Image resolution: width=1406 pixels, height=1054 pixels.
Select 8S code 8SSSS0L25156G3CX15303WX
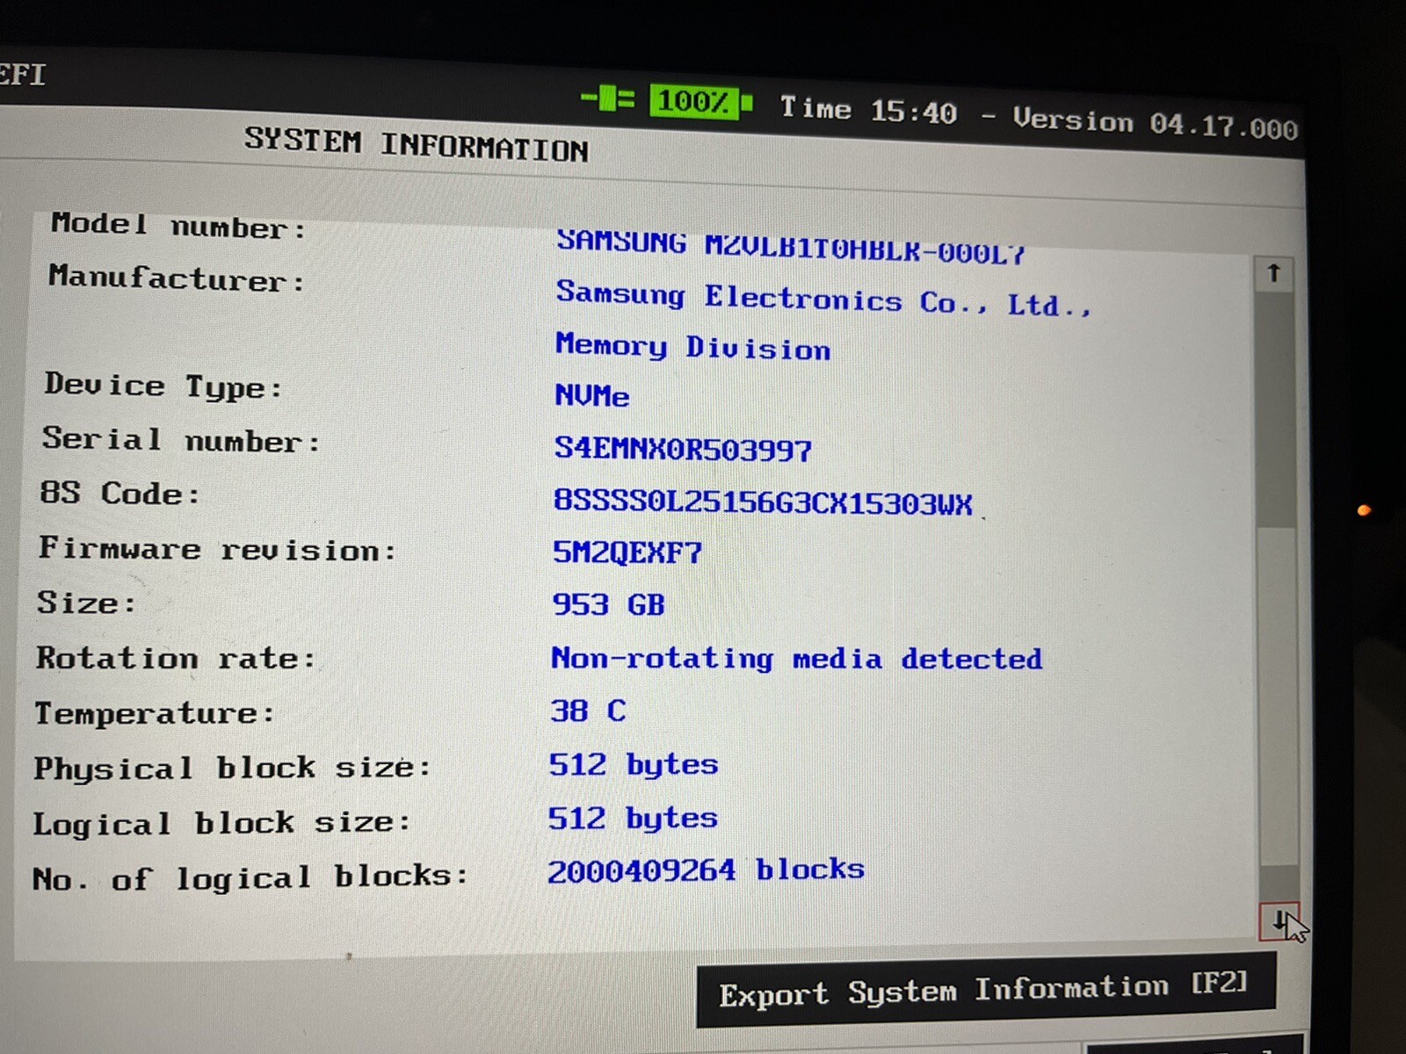coord(763,502)
